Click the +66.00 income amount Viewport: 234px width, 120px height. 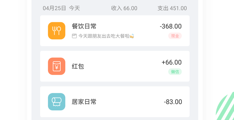(x=172, y=62)
